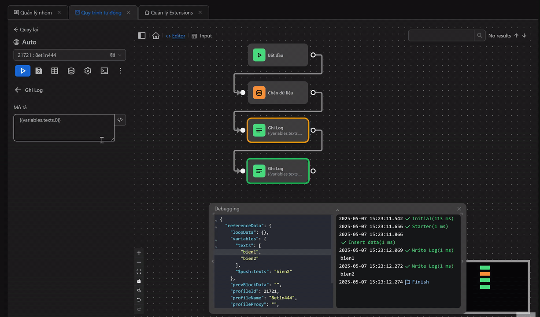
Task: Run the automation workflow with the play icon
Action: pyautogui.click(x=22, y=70)
